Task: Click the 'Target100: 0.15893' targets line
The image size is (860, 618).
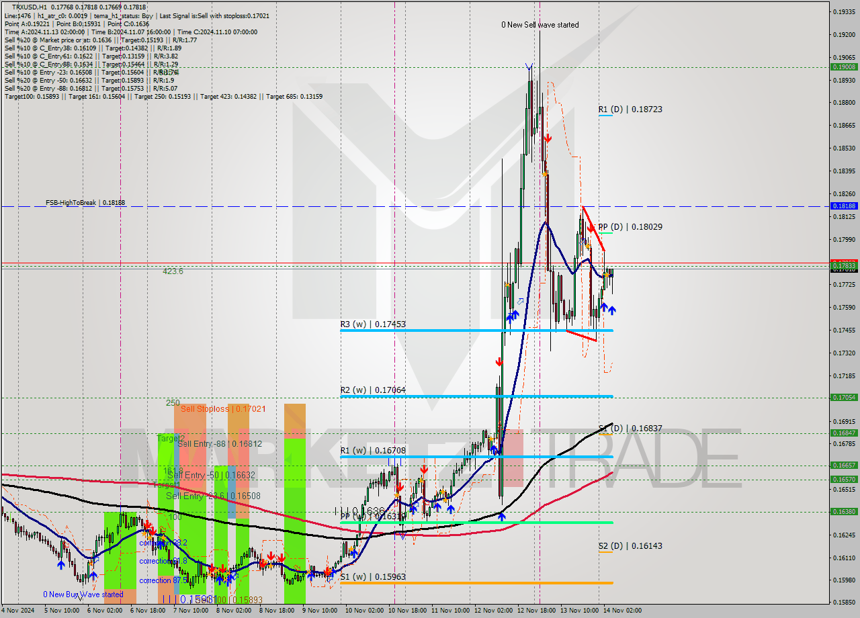Action: point(163,97)
